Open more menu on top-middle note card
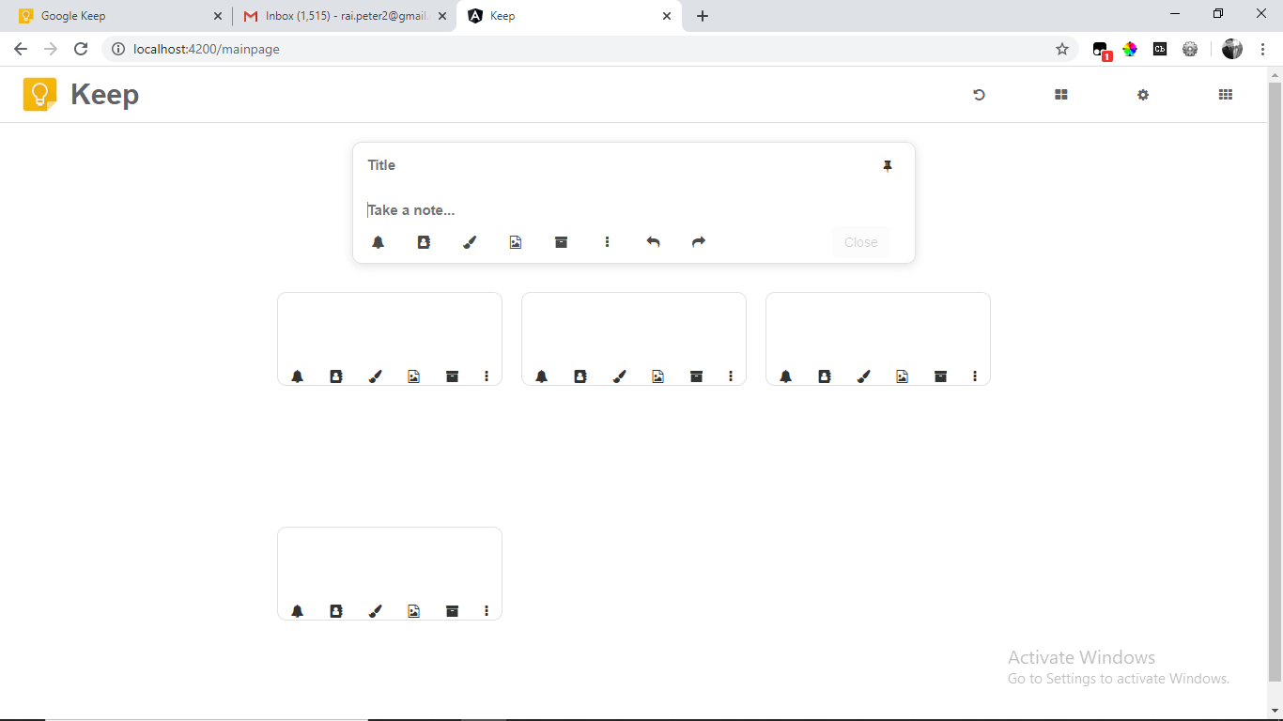1283x721 pixels. (x=731, y=376)
